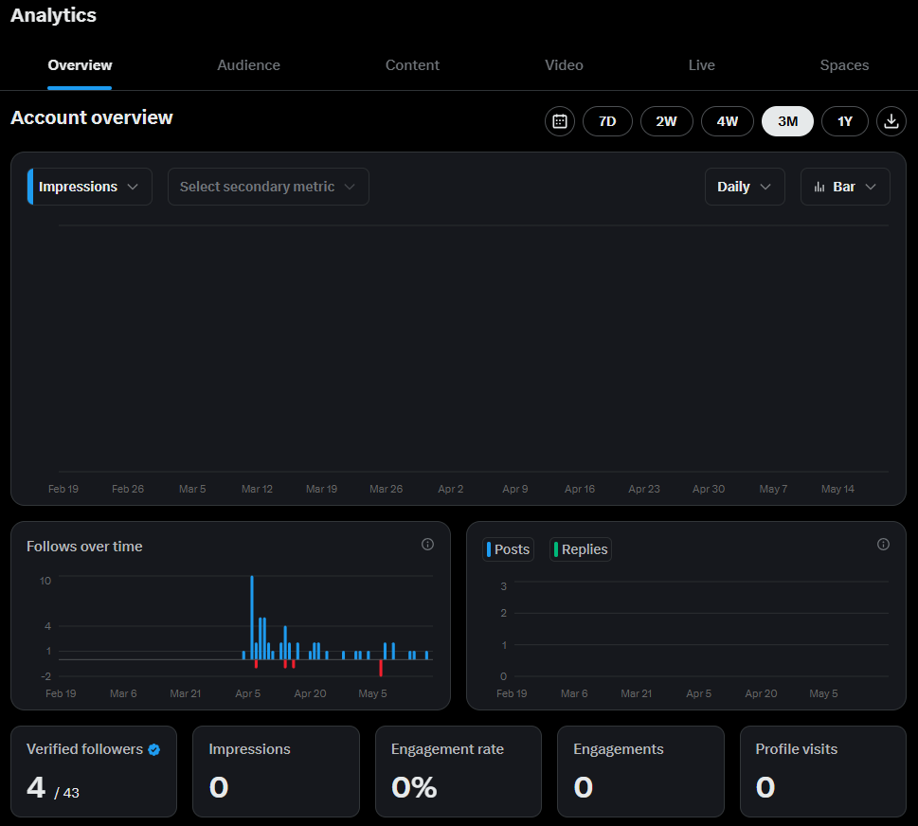
Task: Switch to the Video tab
Action: pyautogui.click(x=564, y=65)
